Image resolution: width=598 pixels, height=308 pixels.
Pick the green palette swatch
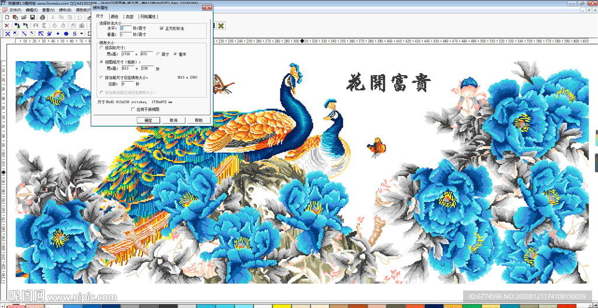point(472,306)
